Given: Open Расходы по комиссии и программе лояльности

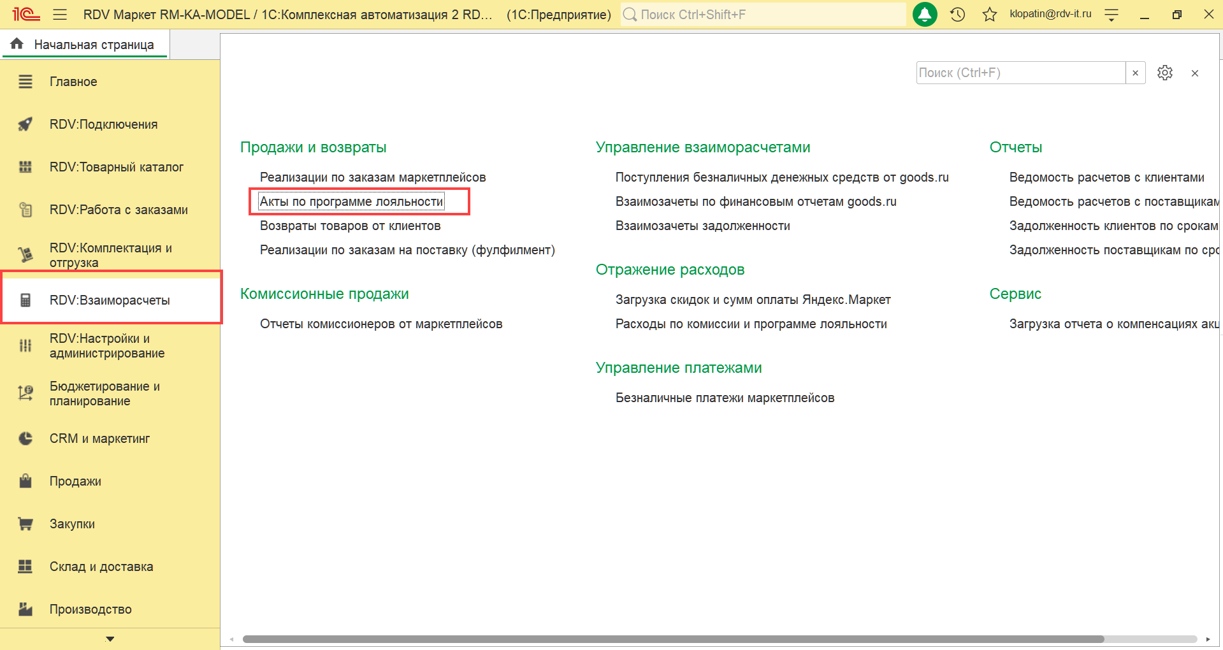Looking at the screenshot, I should [751, 324].
